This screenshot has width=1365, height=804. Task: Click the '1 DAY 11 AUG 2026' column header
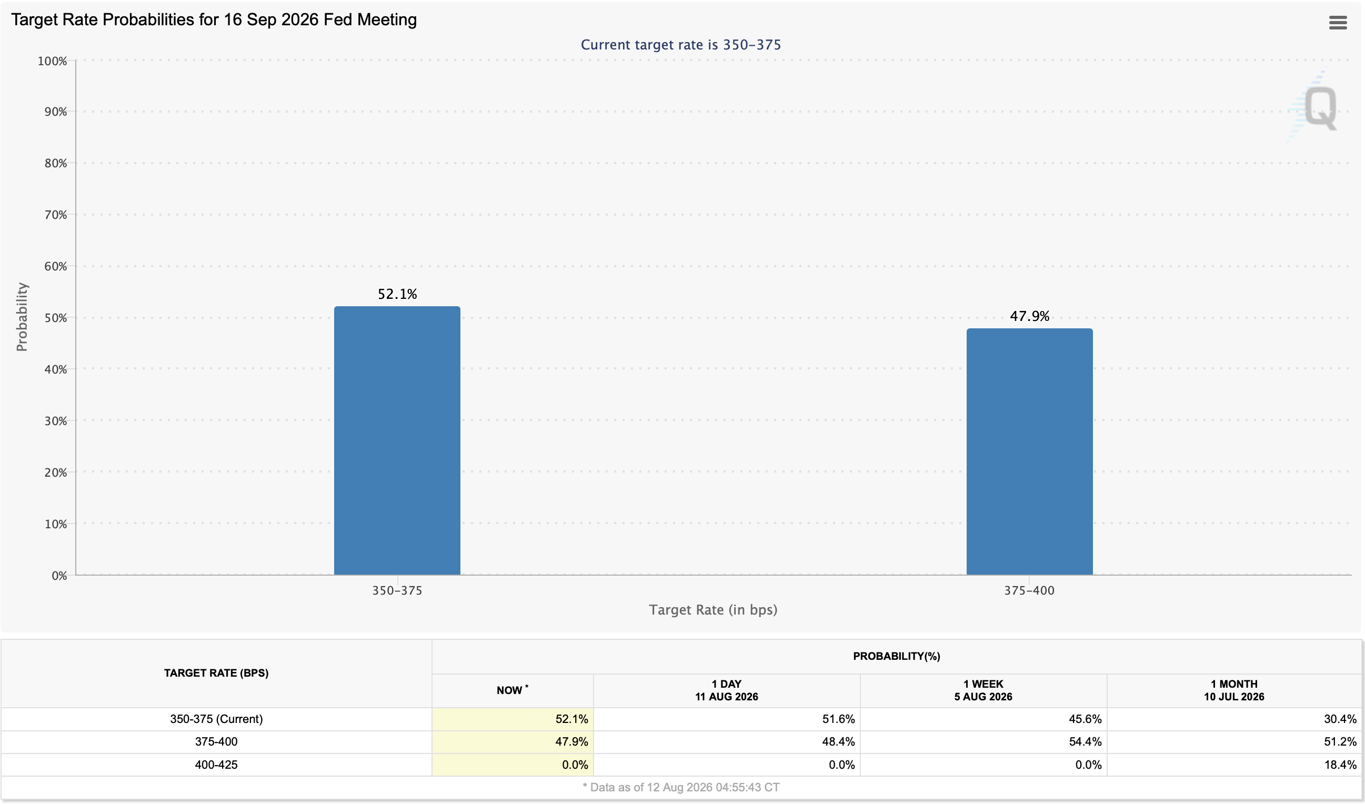click(726, 690)
